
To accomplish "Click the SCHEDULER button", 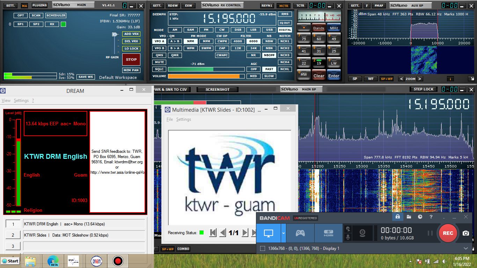I will pos(56,15).
